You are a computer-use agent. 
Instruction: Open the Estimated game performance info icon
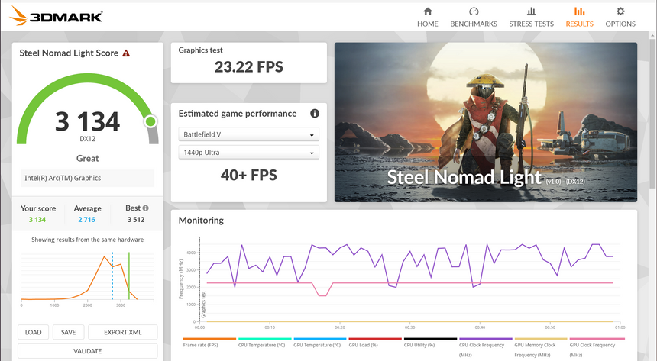pos(314,114)
